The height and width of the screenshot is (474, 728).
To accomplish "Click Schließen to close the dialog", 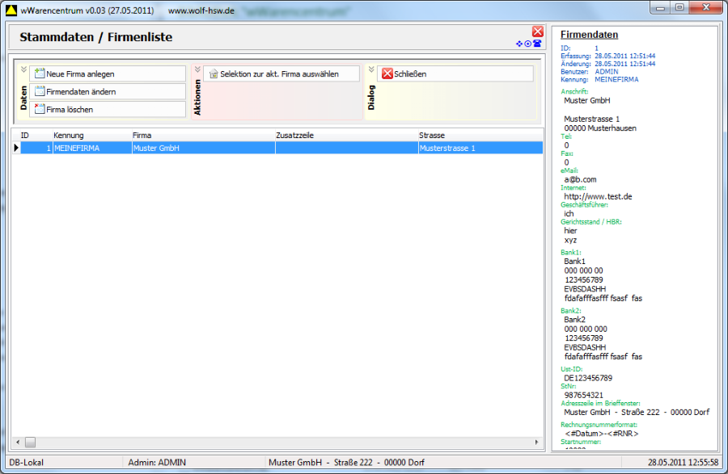I will click(455, 73).
